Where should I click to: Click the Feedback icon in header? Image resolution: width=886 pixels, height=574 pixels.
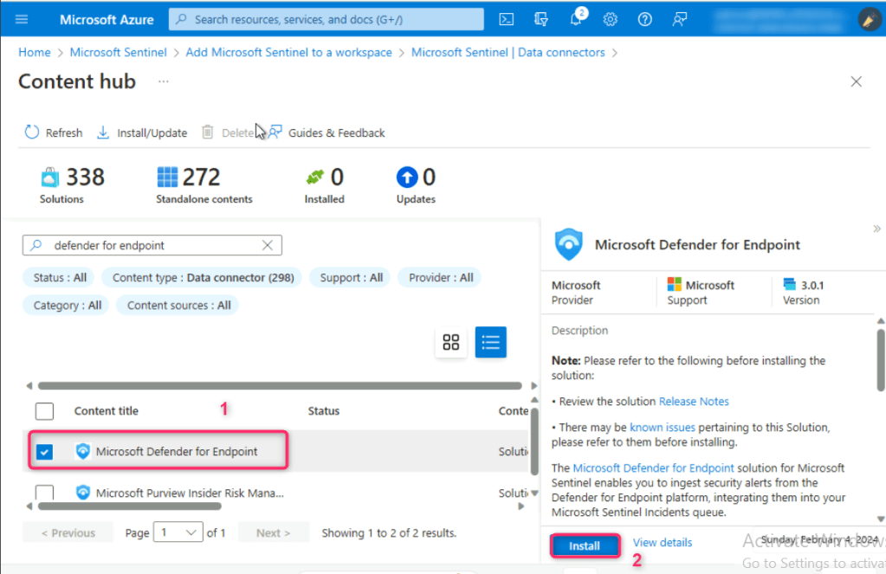(x=680, y=19)
